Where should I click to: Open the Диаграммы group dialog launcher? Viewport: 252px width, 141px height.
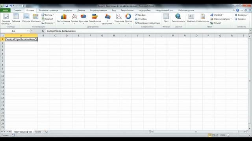131,27
